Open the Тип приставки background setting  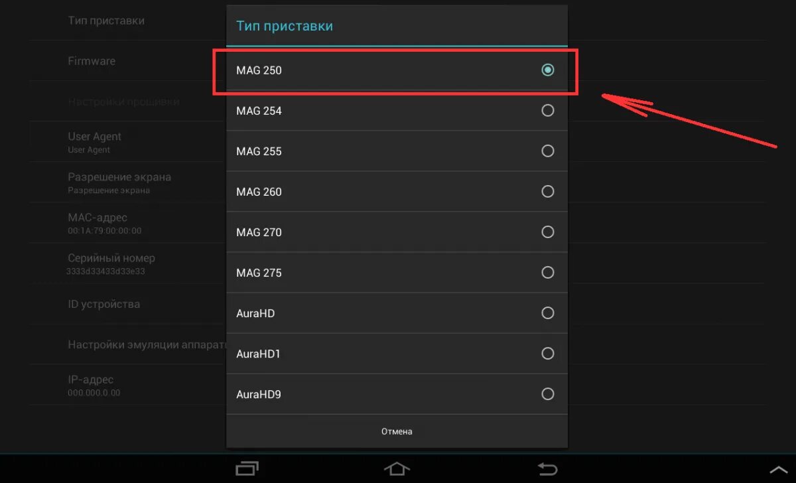pos(106,21)
